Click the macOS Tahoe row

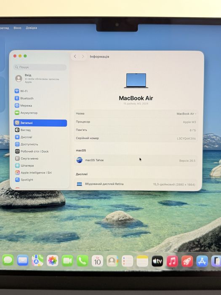coord(136,160)
